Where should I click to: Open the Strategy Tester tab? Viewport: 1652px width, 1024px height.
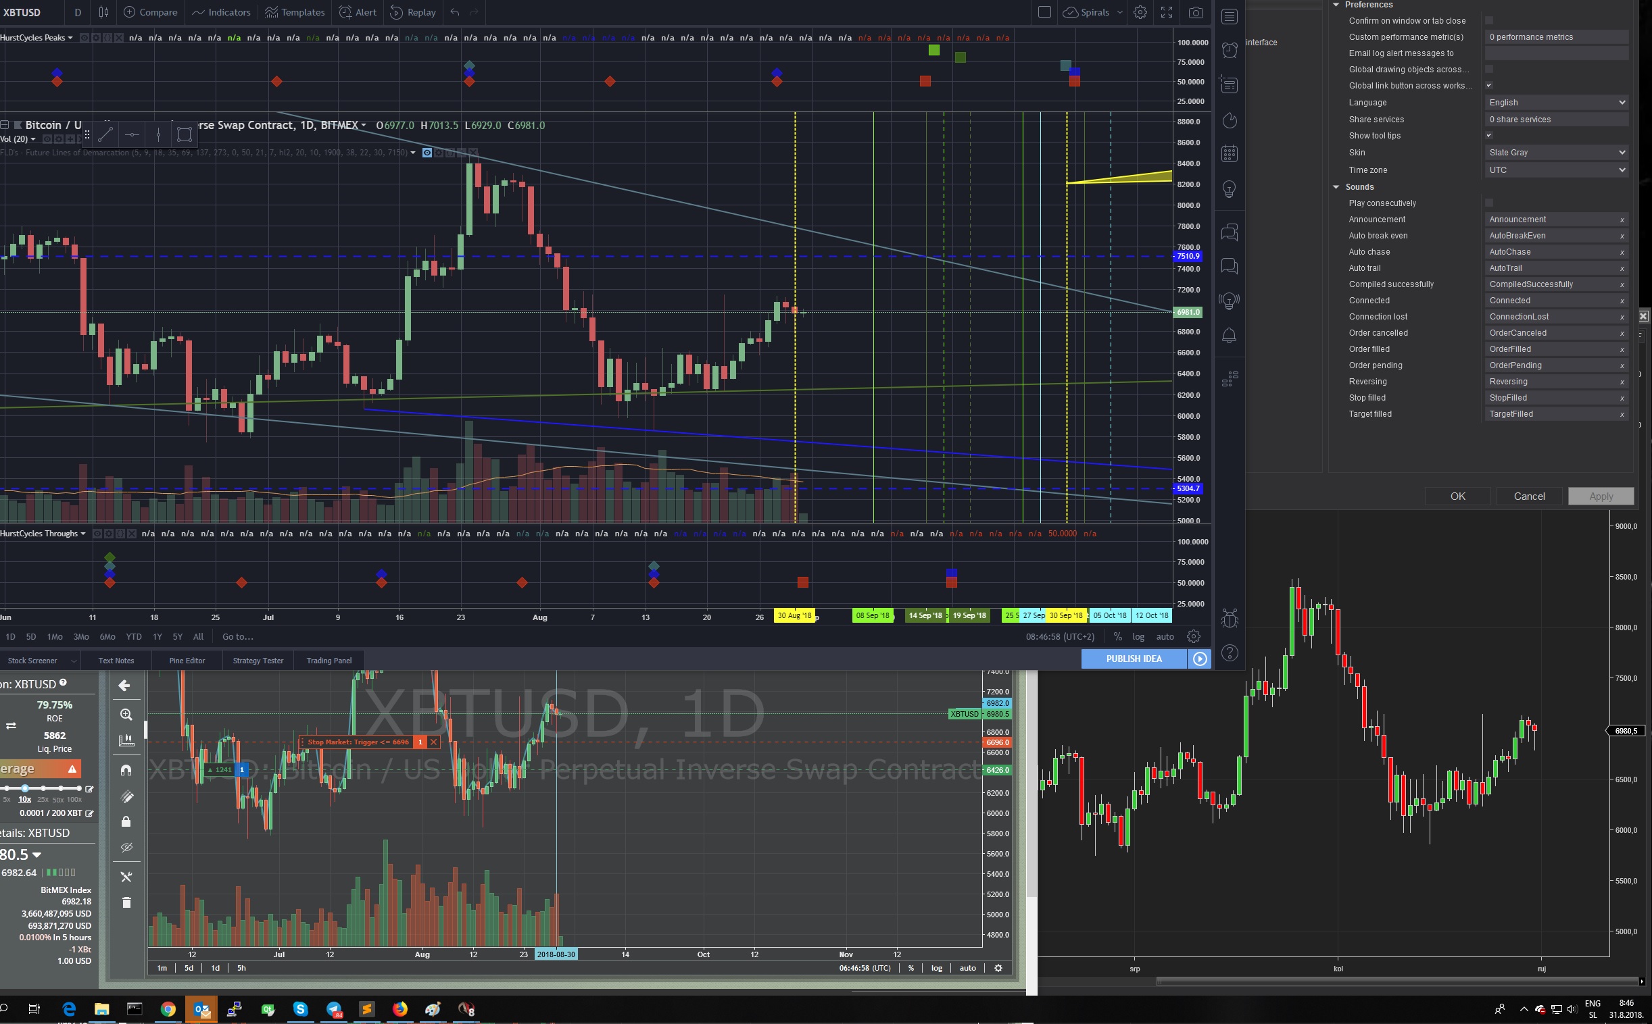258,661
